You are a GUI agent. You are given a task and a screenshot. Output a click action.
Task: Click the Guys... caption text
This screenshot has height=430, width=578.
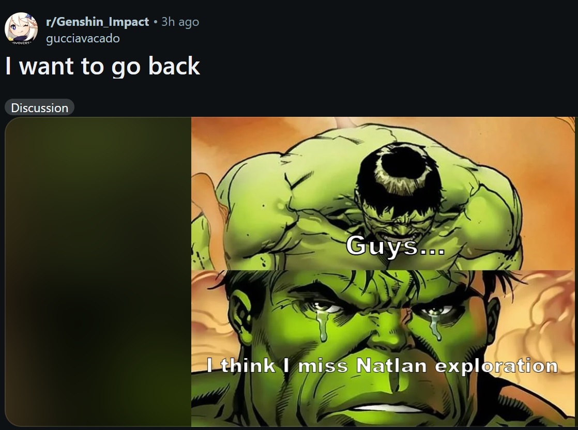[396, 246]
